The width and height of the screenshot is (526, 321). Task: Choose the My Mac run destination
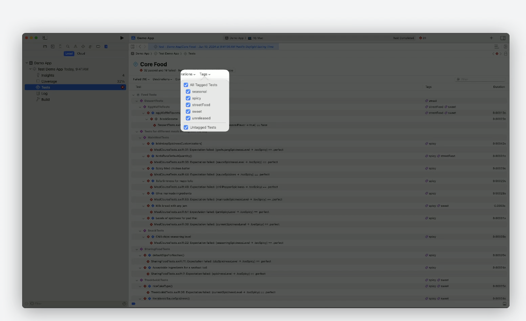tap(256, 38)
